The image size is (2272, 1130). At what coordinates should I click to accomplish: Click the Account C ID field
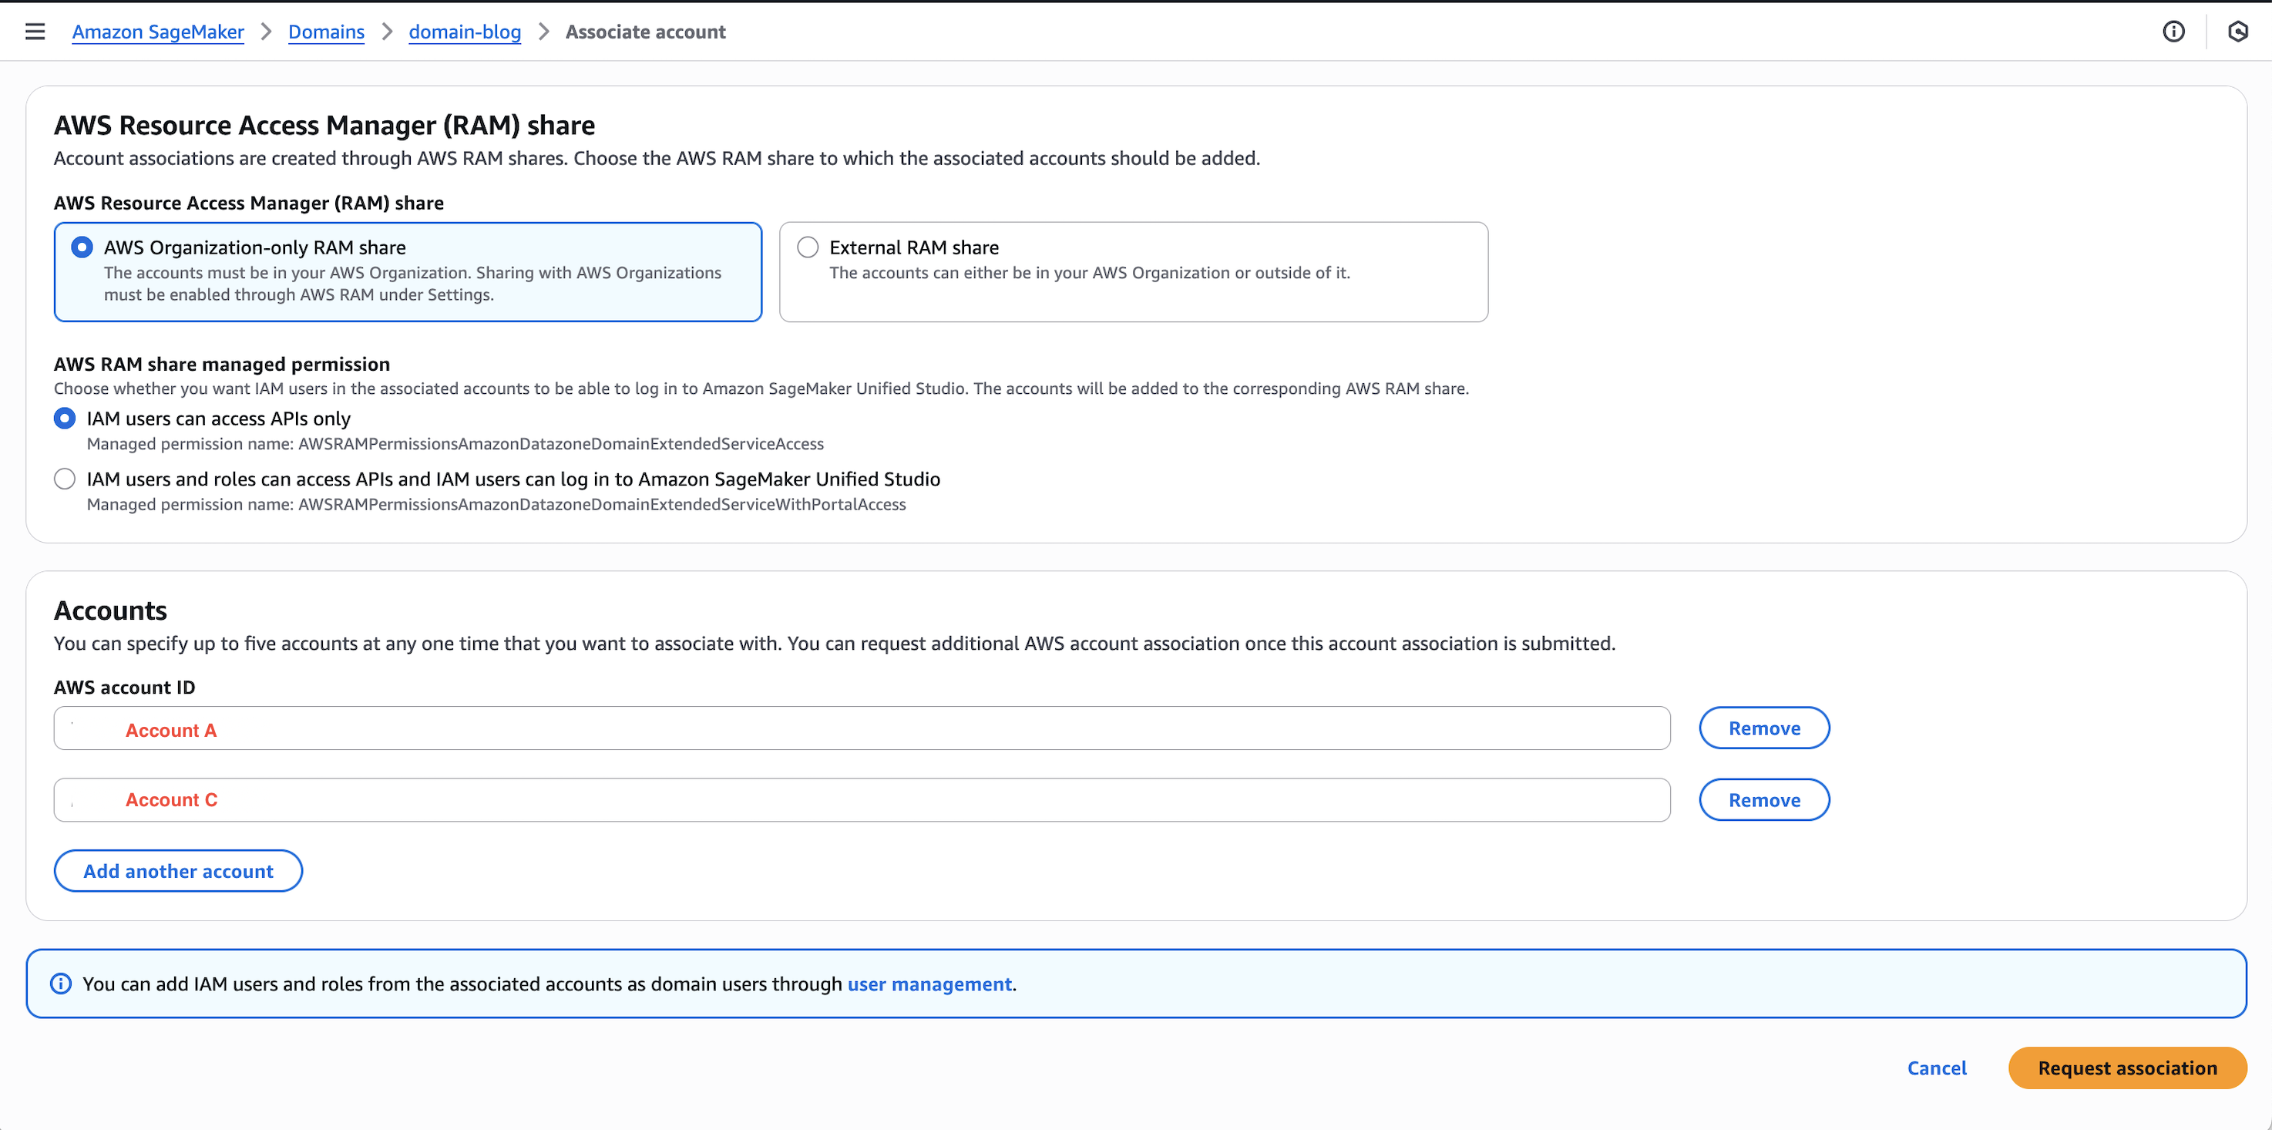(x=861, y=800)
